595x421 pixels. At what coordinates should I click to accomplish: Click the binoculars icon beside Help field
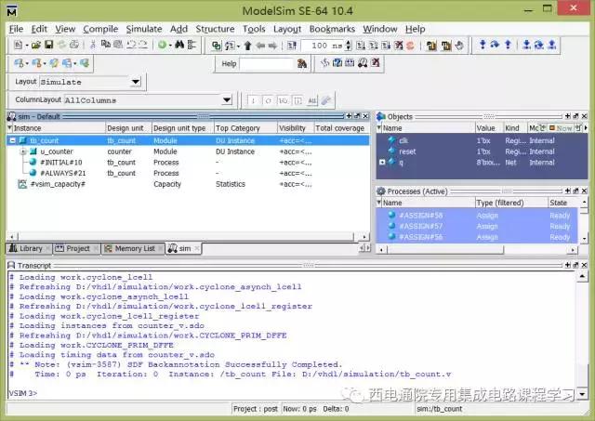point(302,64)
